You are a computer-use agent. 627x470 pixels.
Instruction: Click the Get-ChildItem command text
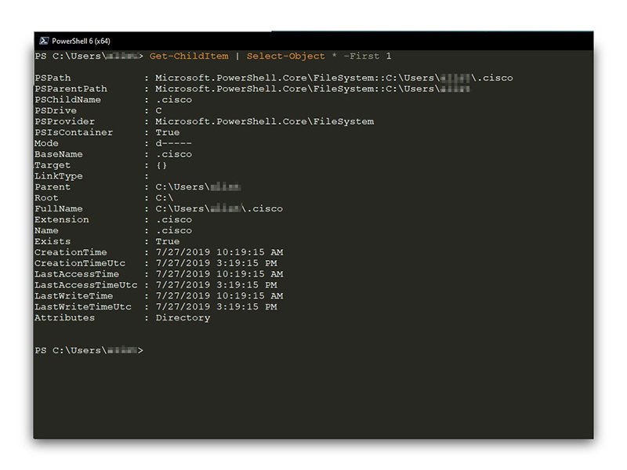coord(194,56)
